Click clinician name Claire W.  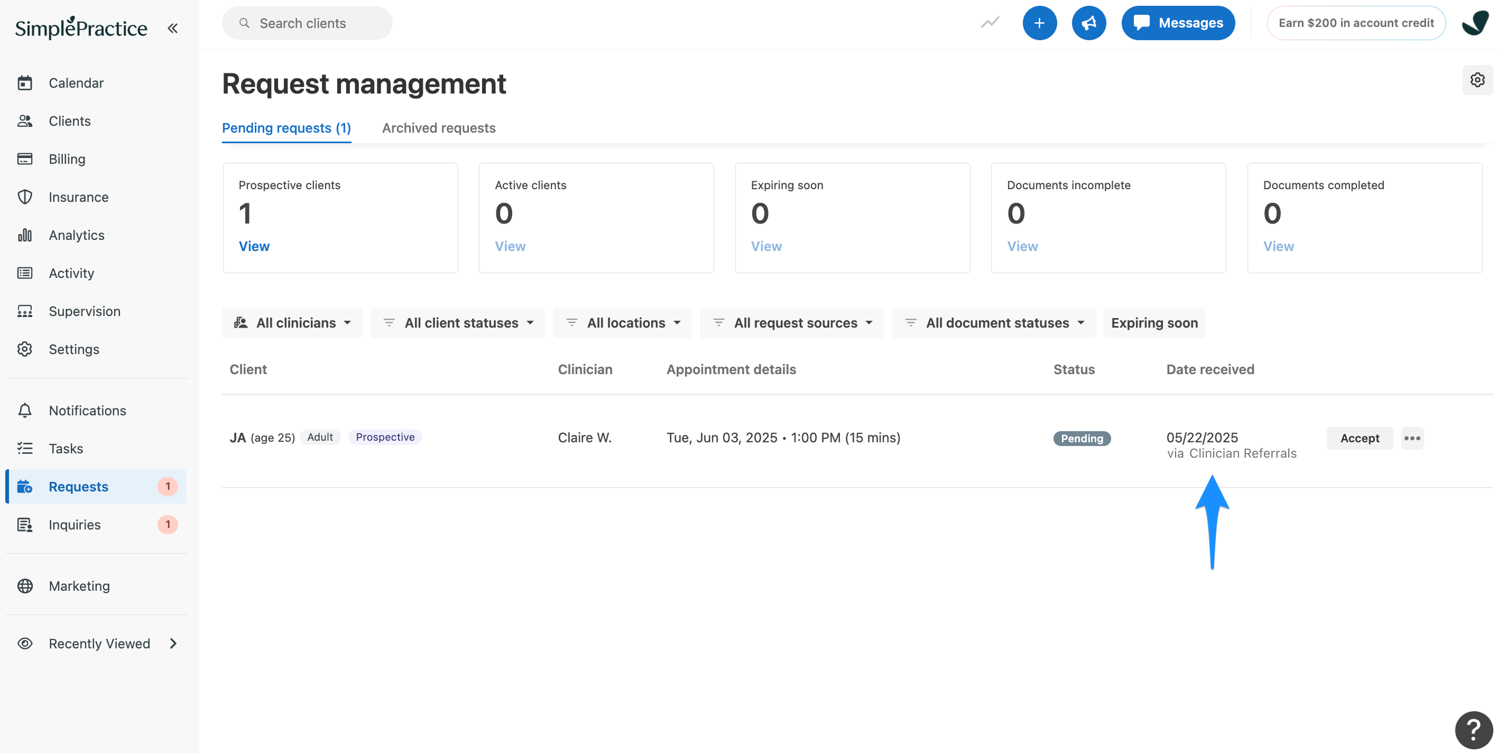(585, 438)
